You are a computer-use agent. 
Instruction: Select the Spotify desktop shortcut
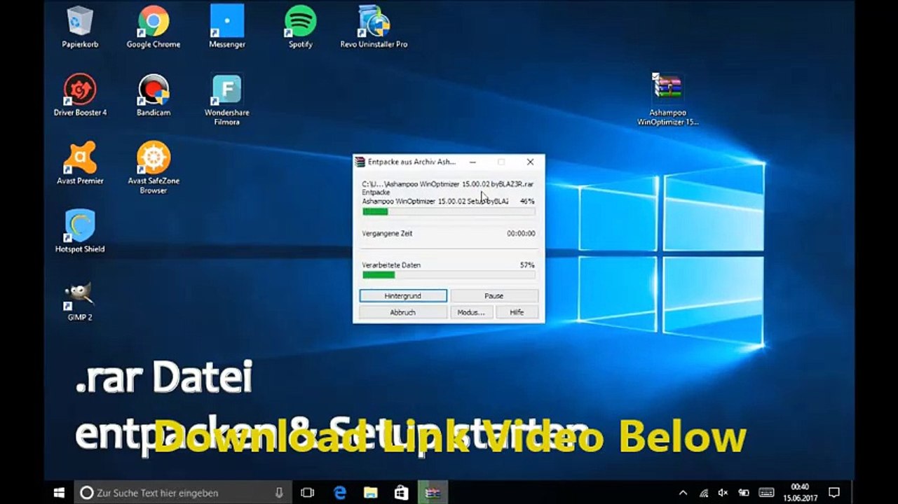[301, 28]
